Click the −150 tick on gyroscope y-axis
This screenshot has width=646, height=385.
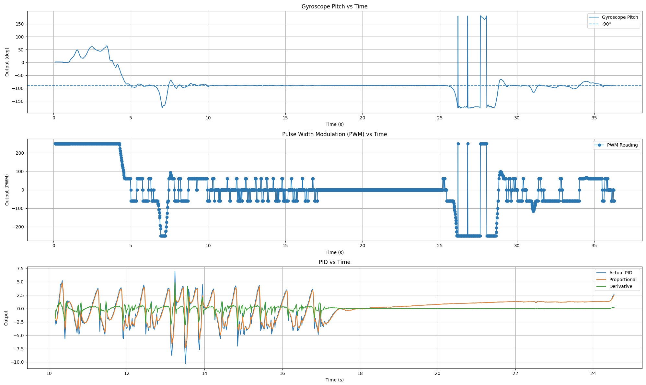(18, 101)
